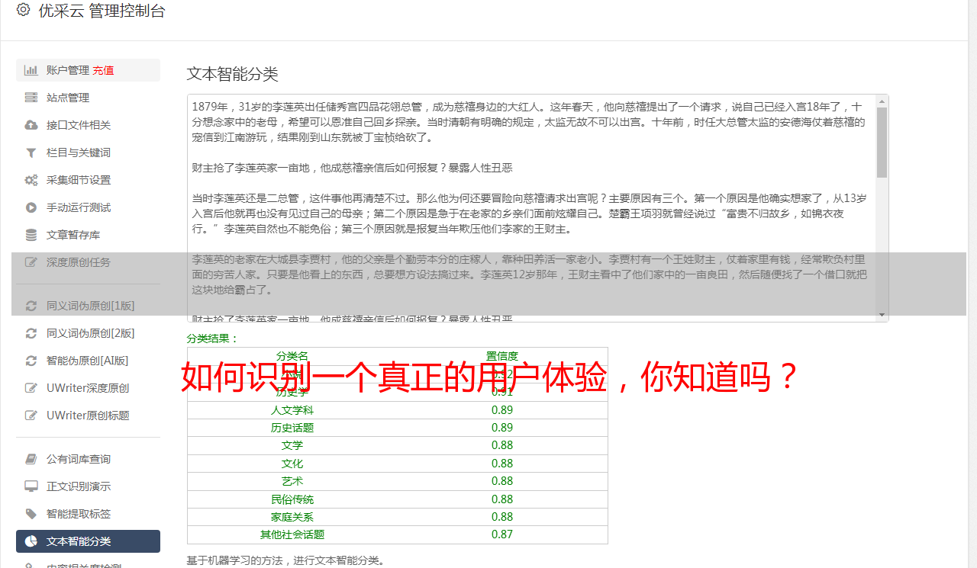977x568 pixels.
Task: Click the 0.87 confidence value
Action: pos(502,534)
